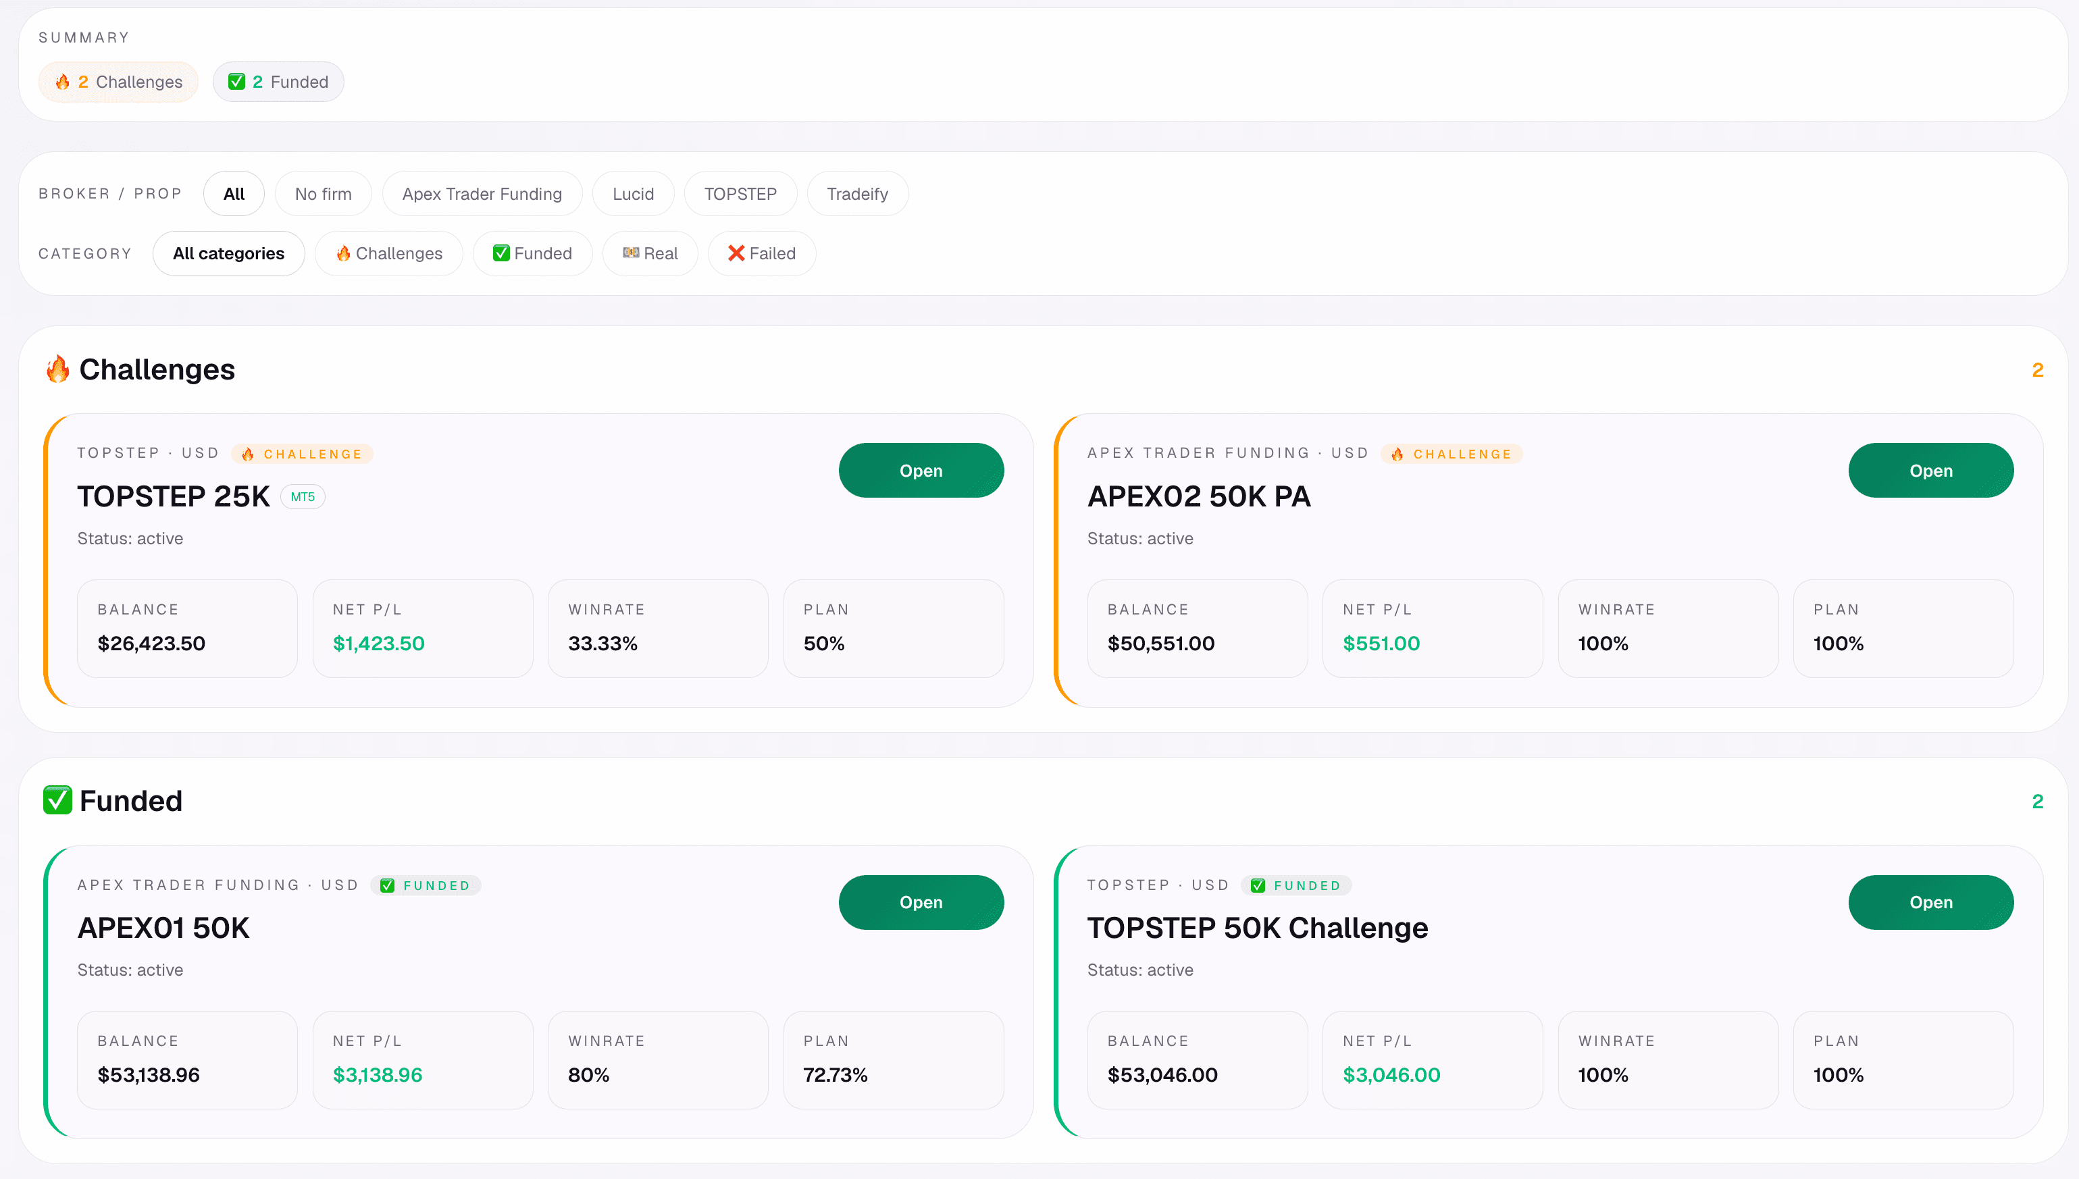Screen dimensions: 2079x1179
Task: Click the net P/L value $3,046.00
Action: tap(1391, 1076)
